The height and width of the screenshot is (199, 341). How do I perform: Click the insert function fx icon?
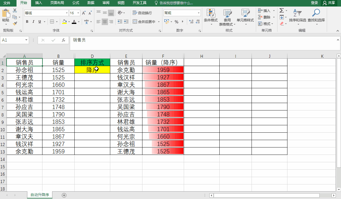pos(64,40)
